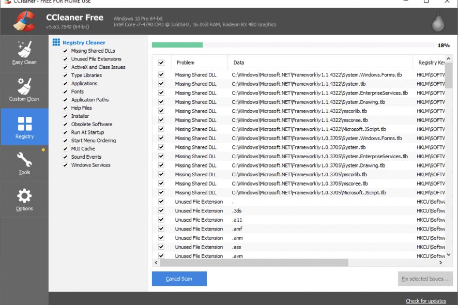Toggle Start Menu Ordering checkbox
Image resolution: width=458 pixels, height=305 pixels.
[x=66, y=141]
